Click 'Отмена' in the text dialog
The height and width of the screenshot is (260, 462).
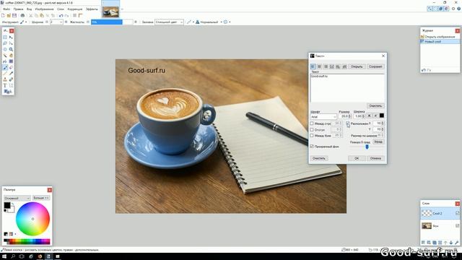pyautogui.click(x=375, y=158)
